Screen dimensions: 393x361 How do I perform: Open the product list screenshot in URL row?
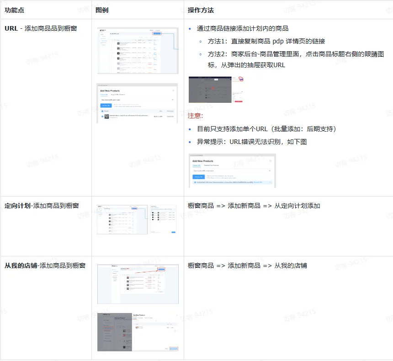coord(138,51)
